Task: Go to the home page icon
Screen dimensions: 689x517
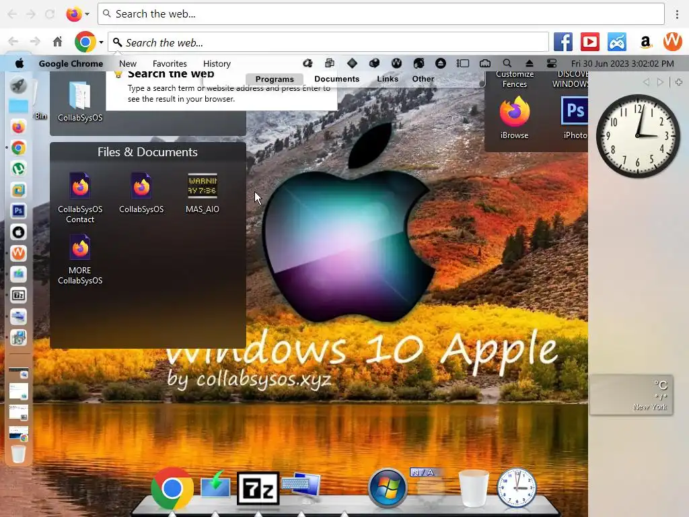Action: point(58,42)
